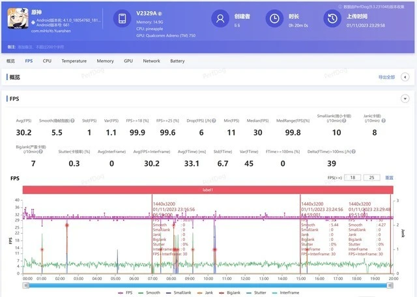This screenshot has width=417, height=297.
Task: Open the Temperature tab
Action: [x=74, y=61]
